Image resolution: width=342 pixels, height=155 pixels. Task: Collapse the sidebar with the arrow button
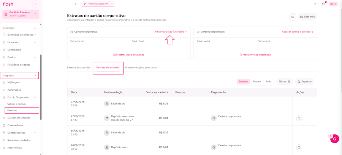click(36, 4)
